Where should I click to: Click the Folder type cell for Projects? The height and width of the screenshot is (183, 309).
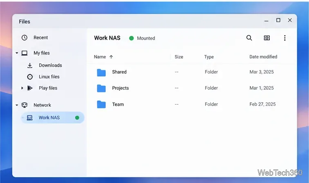(211, 88)
